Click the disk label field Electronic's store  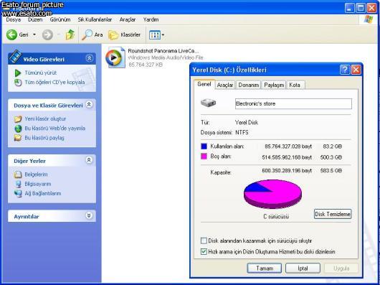[x=293, y=103]
